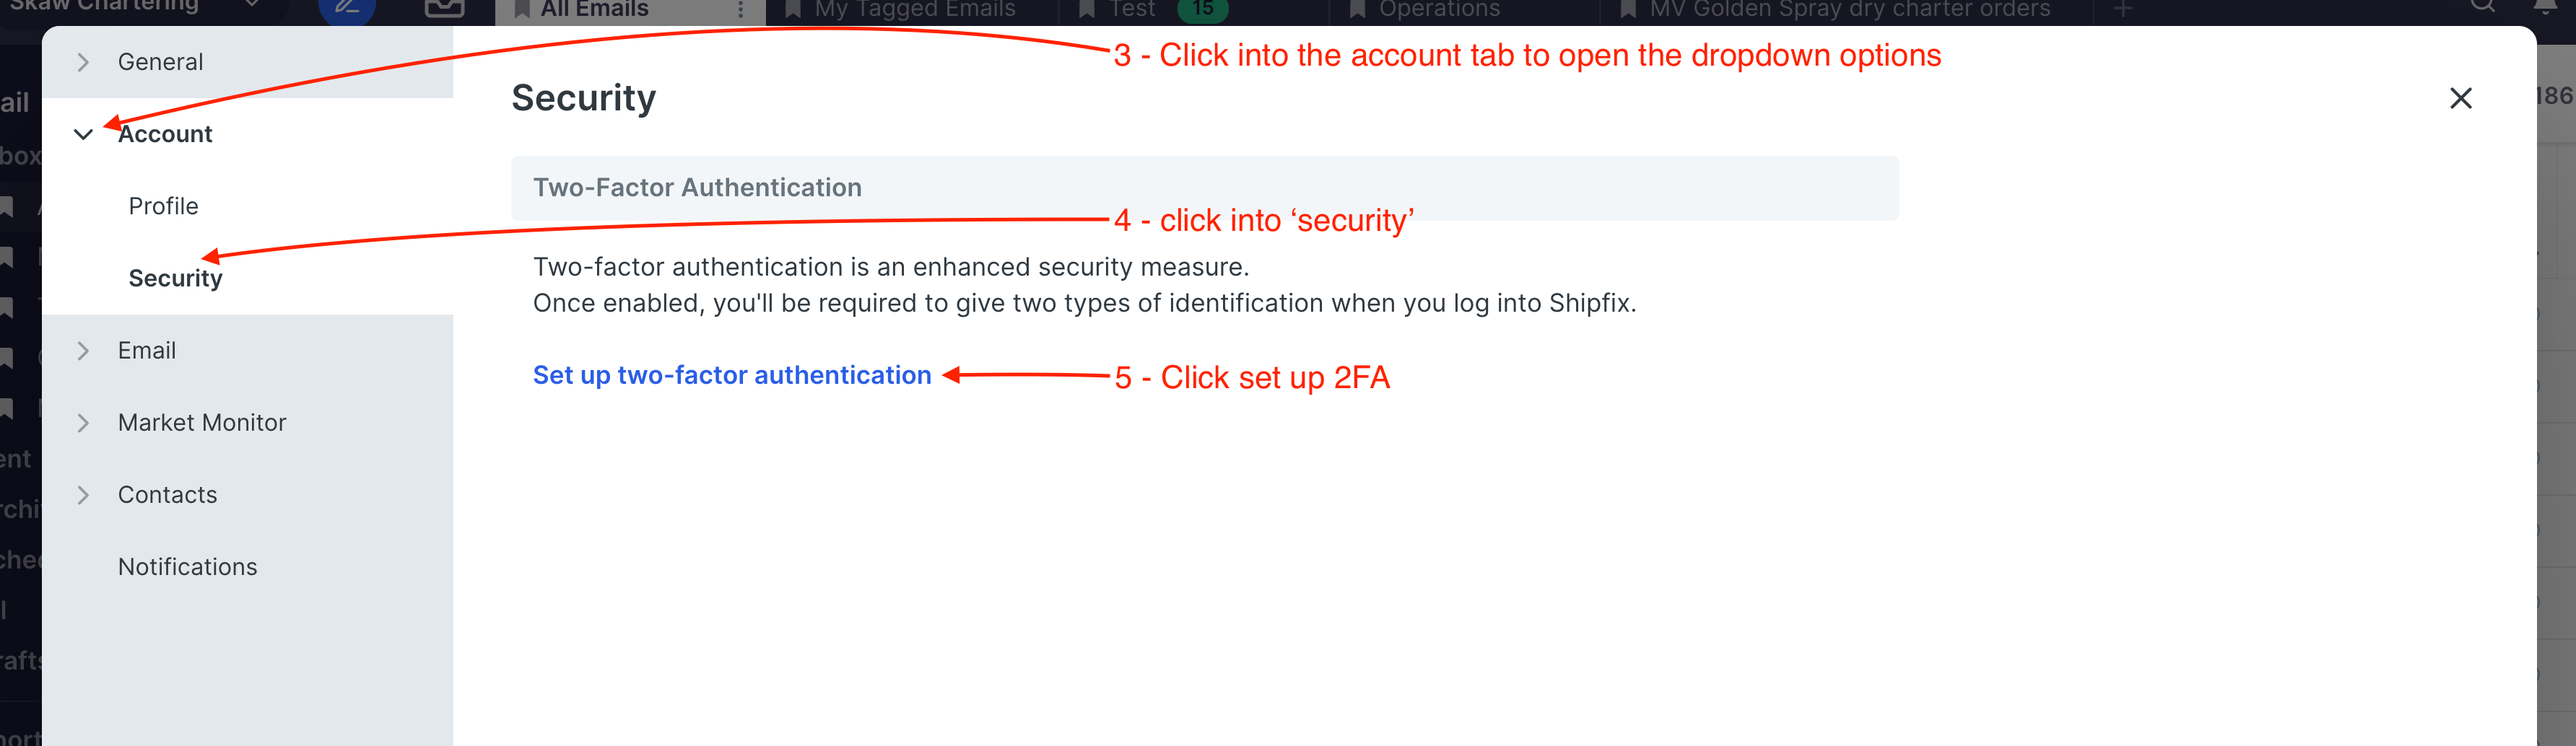
Task: Open the Skaw Chartering workspace dropdown
Action: point(252,6)
